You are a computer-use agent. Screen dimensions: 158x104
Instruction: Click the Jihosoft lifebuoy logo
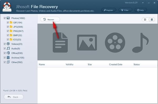pos(7,7)
